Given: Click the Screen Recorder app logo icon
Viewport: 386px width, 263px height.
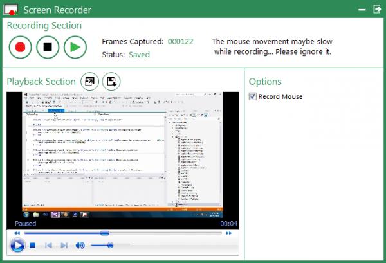Looking at the screenshot, I should 10,10.
